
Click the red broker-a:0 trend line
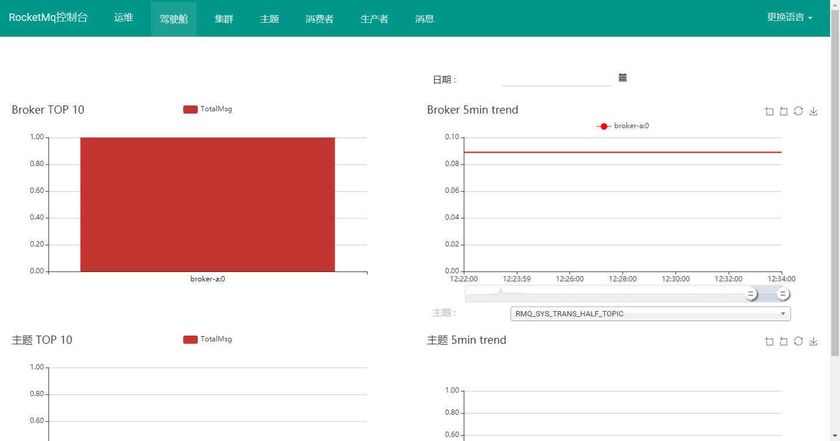click(x=623, y=152)
